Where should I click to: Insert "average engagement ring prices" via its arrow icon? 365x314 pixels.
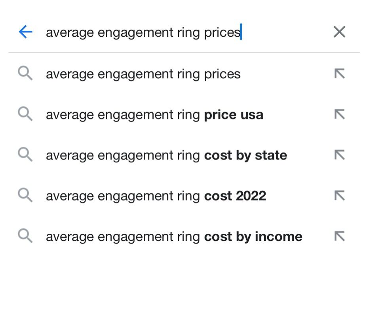[339, 74]
